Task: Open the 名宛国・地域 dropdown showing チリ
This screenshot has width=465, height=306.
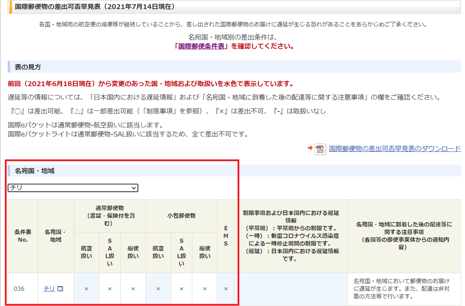Action: pos(73,188)
